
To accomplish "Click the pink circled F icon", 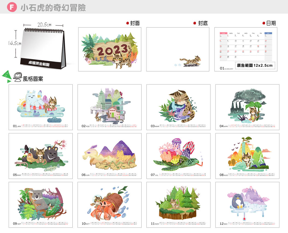I will click(x=11, y=7).
